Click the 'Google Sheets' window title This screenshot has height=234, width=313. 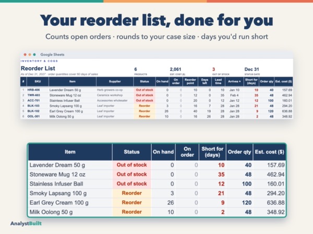(52, 55)
